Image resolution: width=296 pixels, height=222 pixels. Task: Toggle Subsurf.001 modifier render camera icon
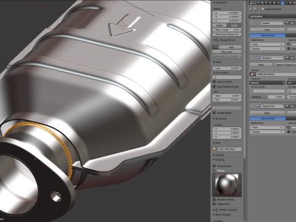(x=287, y=106)
